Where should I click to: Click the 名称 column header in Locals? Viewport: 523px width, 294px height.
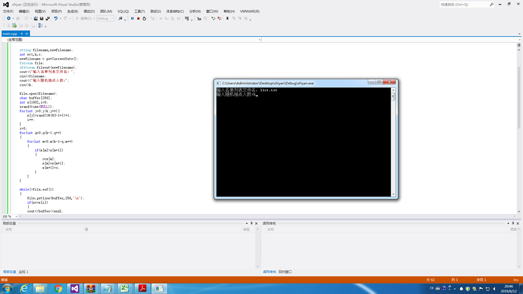9,229
